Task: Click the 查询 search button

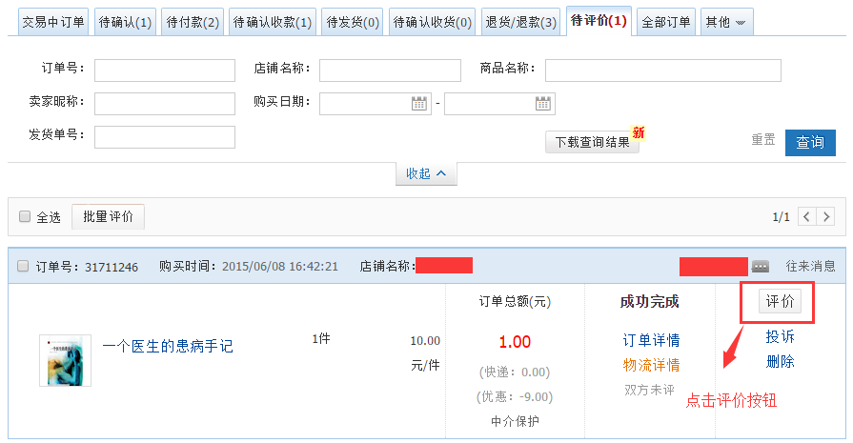Action: (810, 142)
